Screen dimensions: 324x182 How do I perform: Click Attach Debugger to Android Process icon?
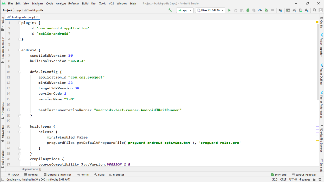[x=267, y=10]
